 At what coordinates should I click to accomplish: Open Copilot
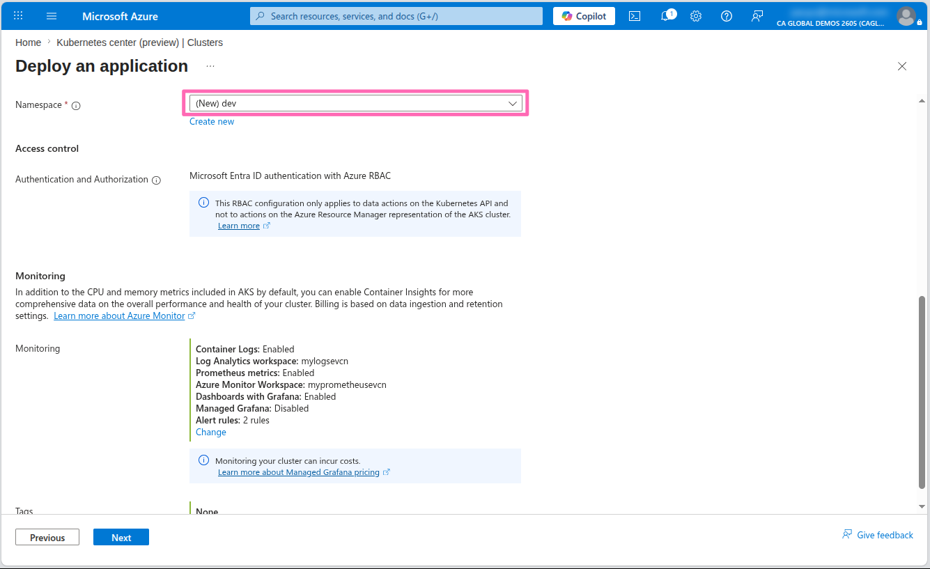[584, 16]
